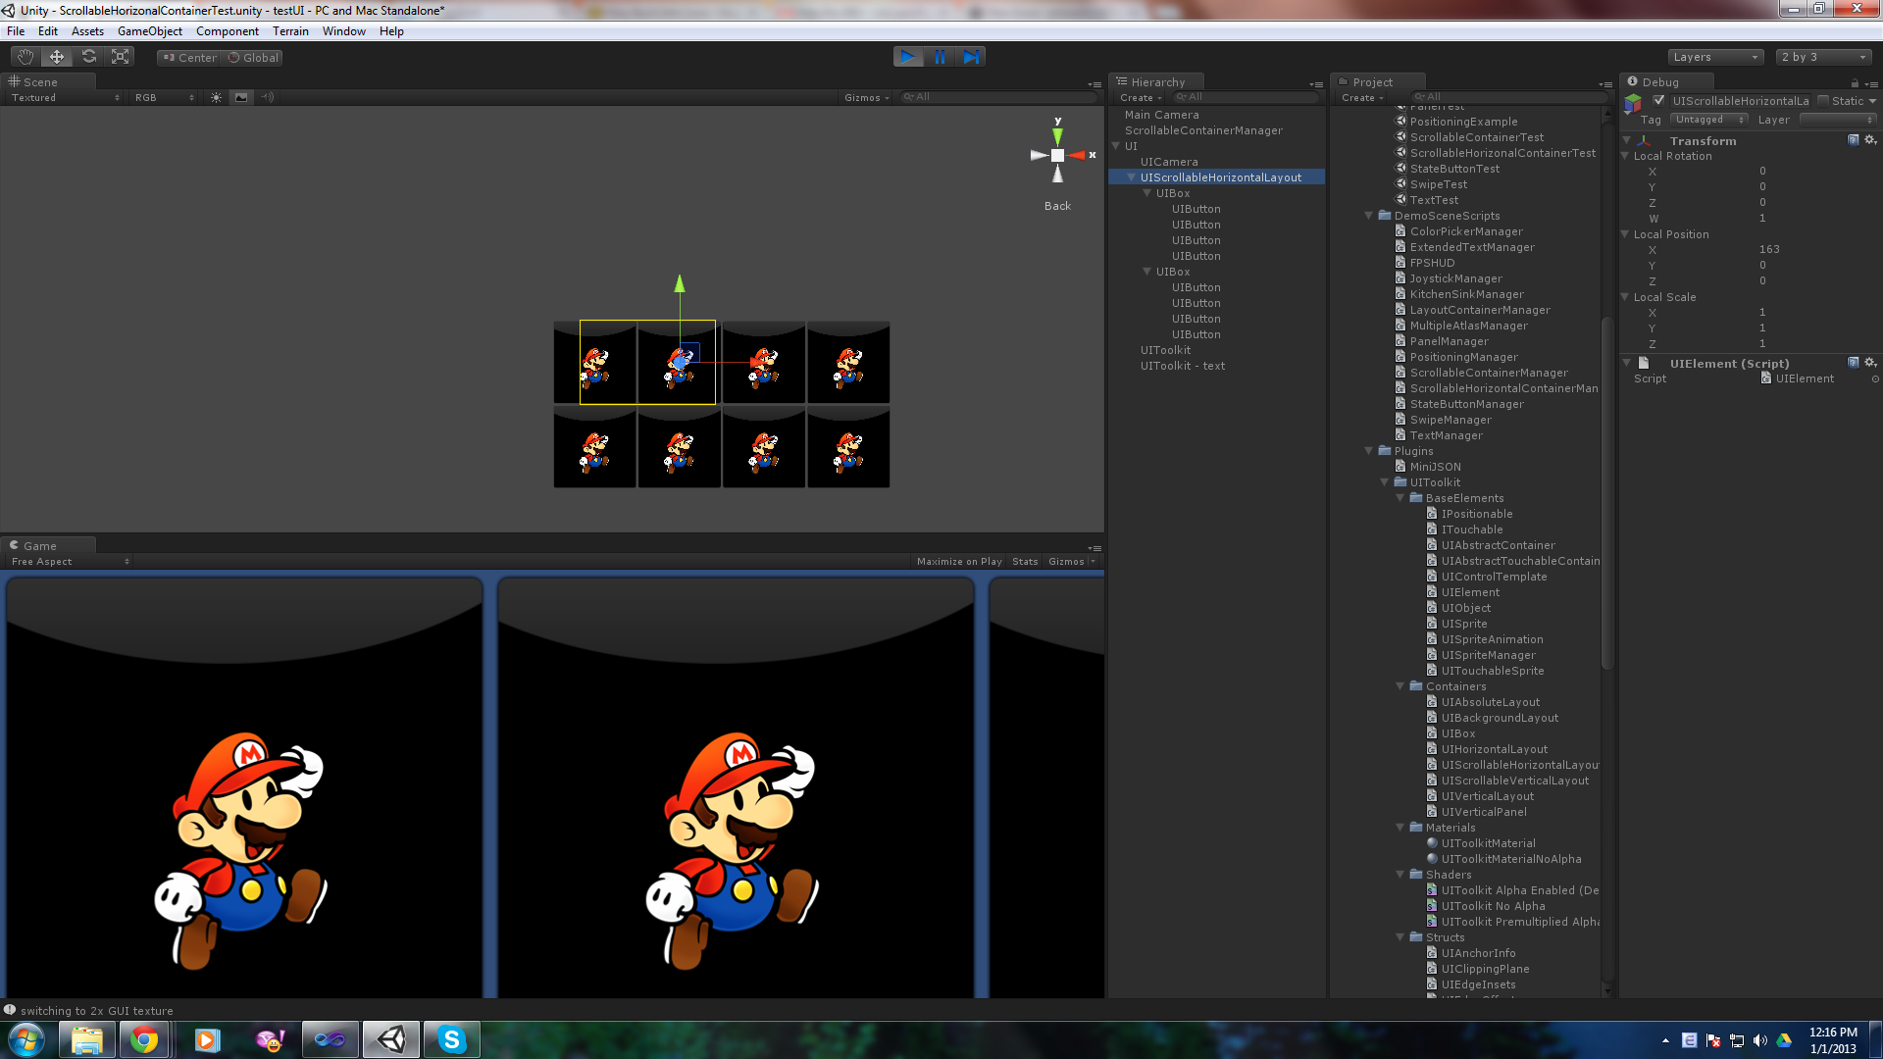Toggle Scene view lighting (sun icon)

[216, 97]
